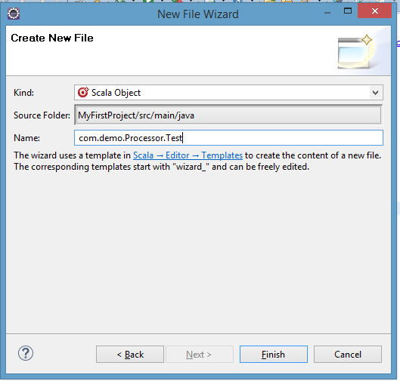The width and height of the screenshot is (400, 381).
Task: Click the Source Folder: label
Action: (x=42, y=115)
